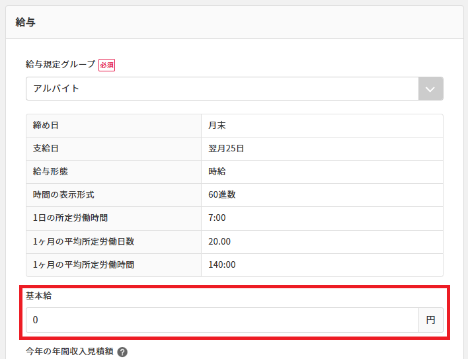Click the 時給 value cell
Image resolution: width=468 pixels, height=359 pixels.
(x=217, y=172)
